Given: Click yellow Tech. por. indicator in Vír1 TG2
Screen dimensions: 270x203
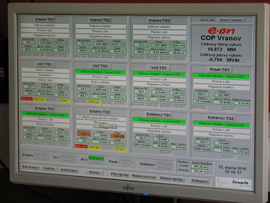Looking at the screenshot, I should (95, 102).
